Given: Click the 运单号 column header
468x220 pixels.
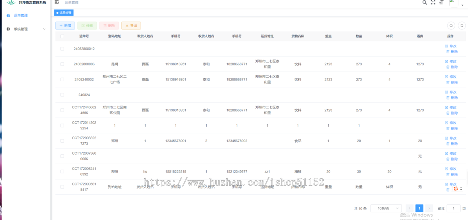Looking at the screenshot, I should (84, 36).
